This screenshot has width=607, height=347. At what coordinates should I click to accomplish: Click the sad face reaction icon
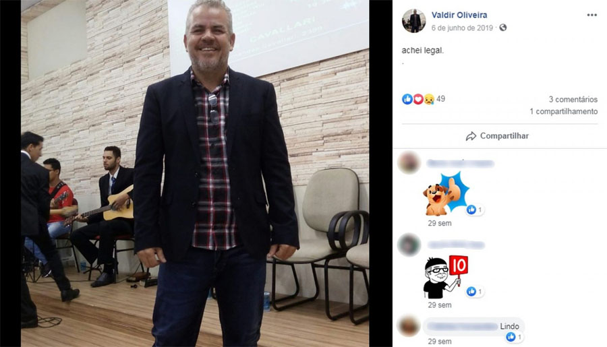pyautogui.click(x=428, y=99)
